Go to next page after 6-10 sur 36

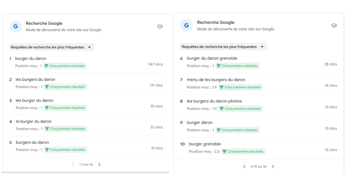[273, 166]
